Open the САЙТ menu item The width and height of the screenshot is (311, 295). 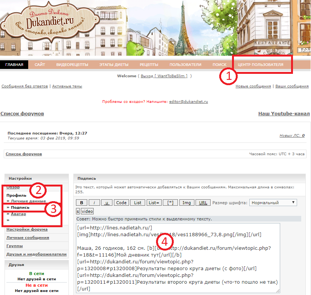click(x=39, y=64)
